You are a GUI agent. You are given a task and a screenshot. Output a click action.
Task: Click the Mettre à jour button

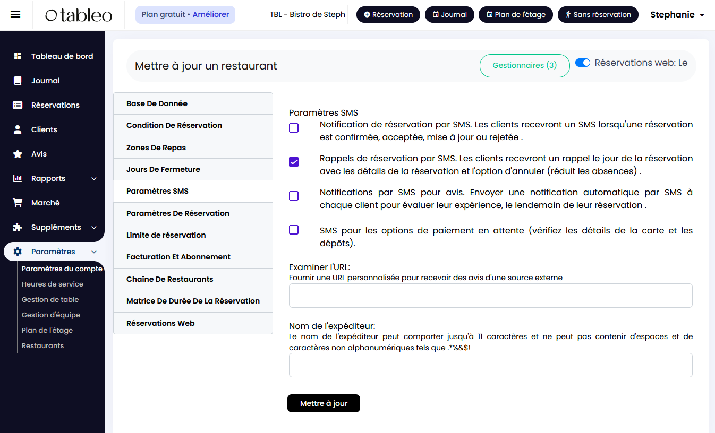click(x=324, y=403)
